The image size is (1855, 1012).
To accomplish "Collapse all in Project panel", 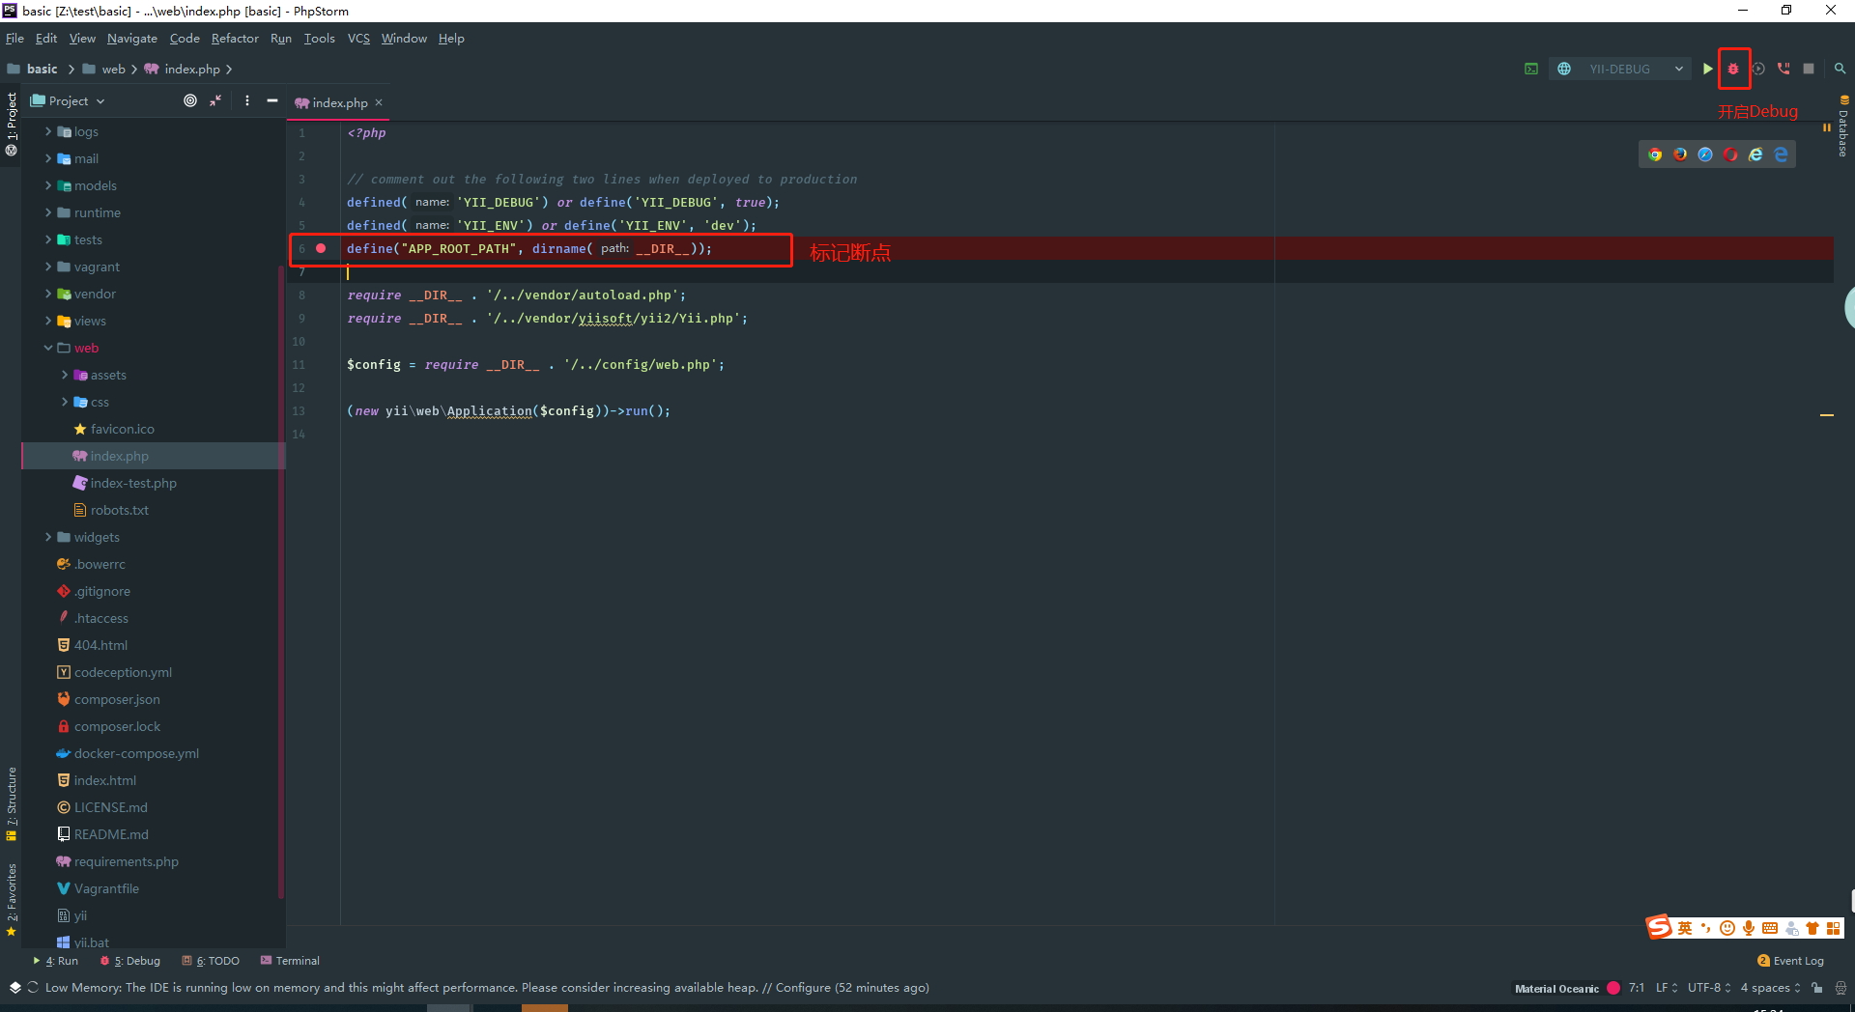I will point(215,100).
